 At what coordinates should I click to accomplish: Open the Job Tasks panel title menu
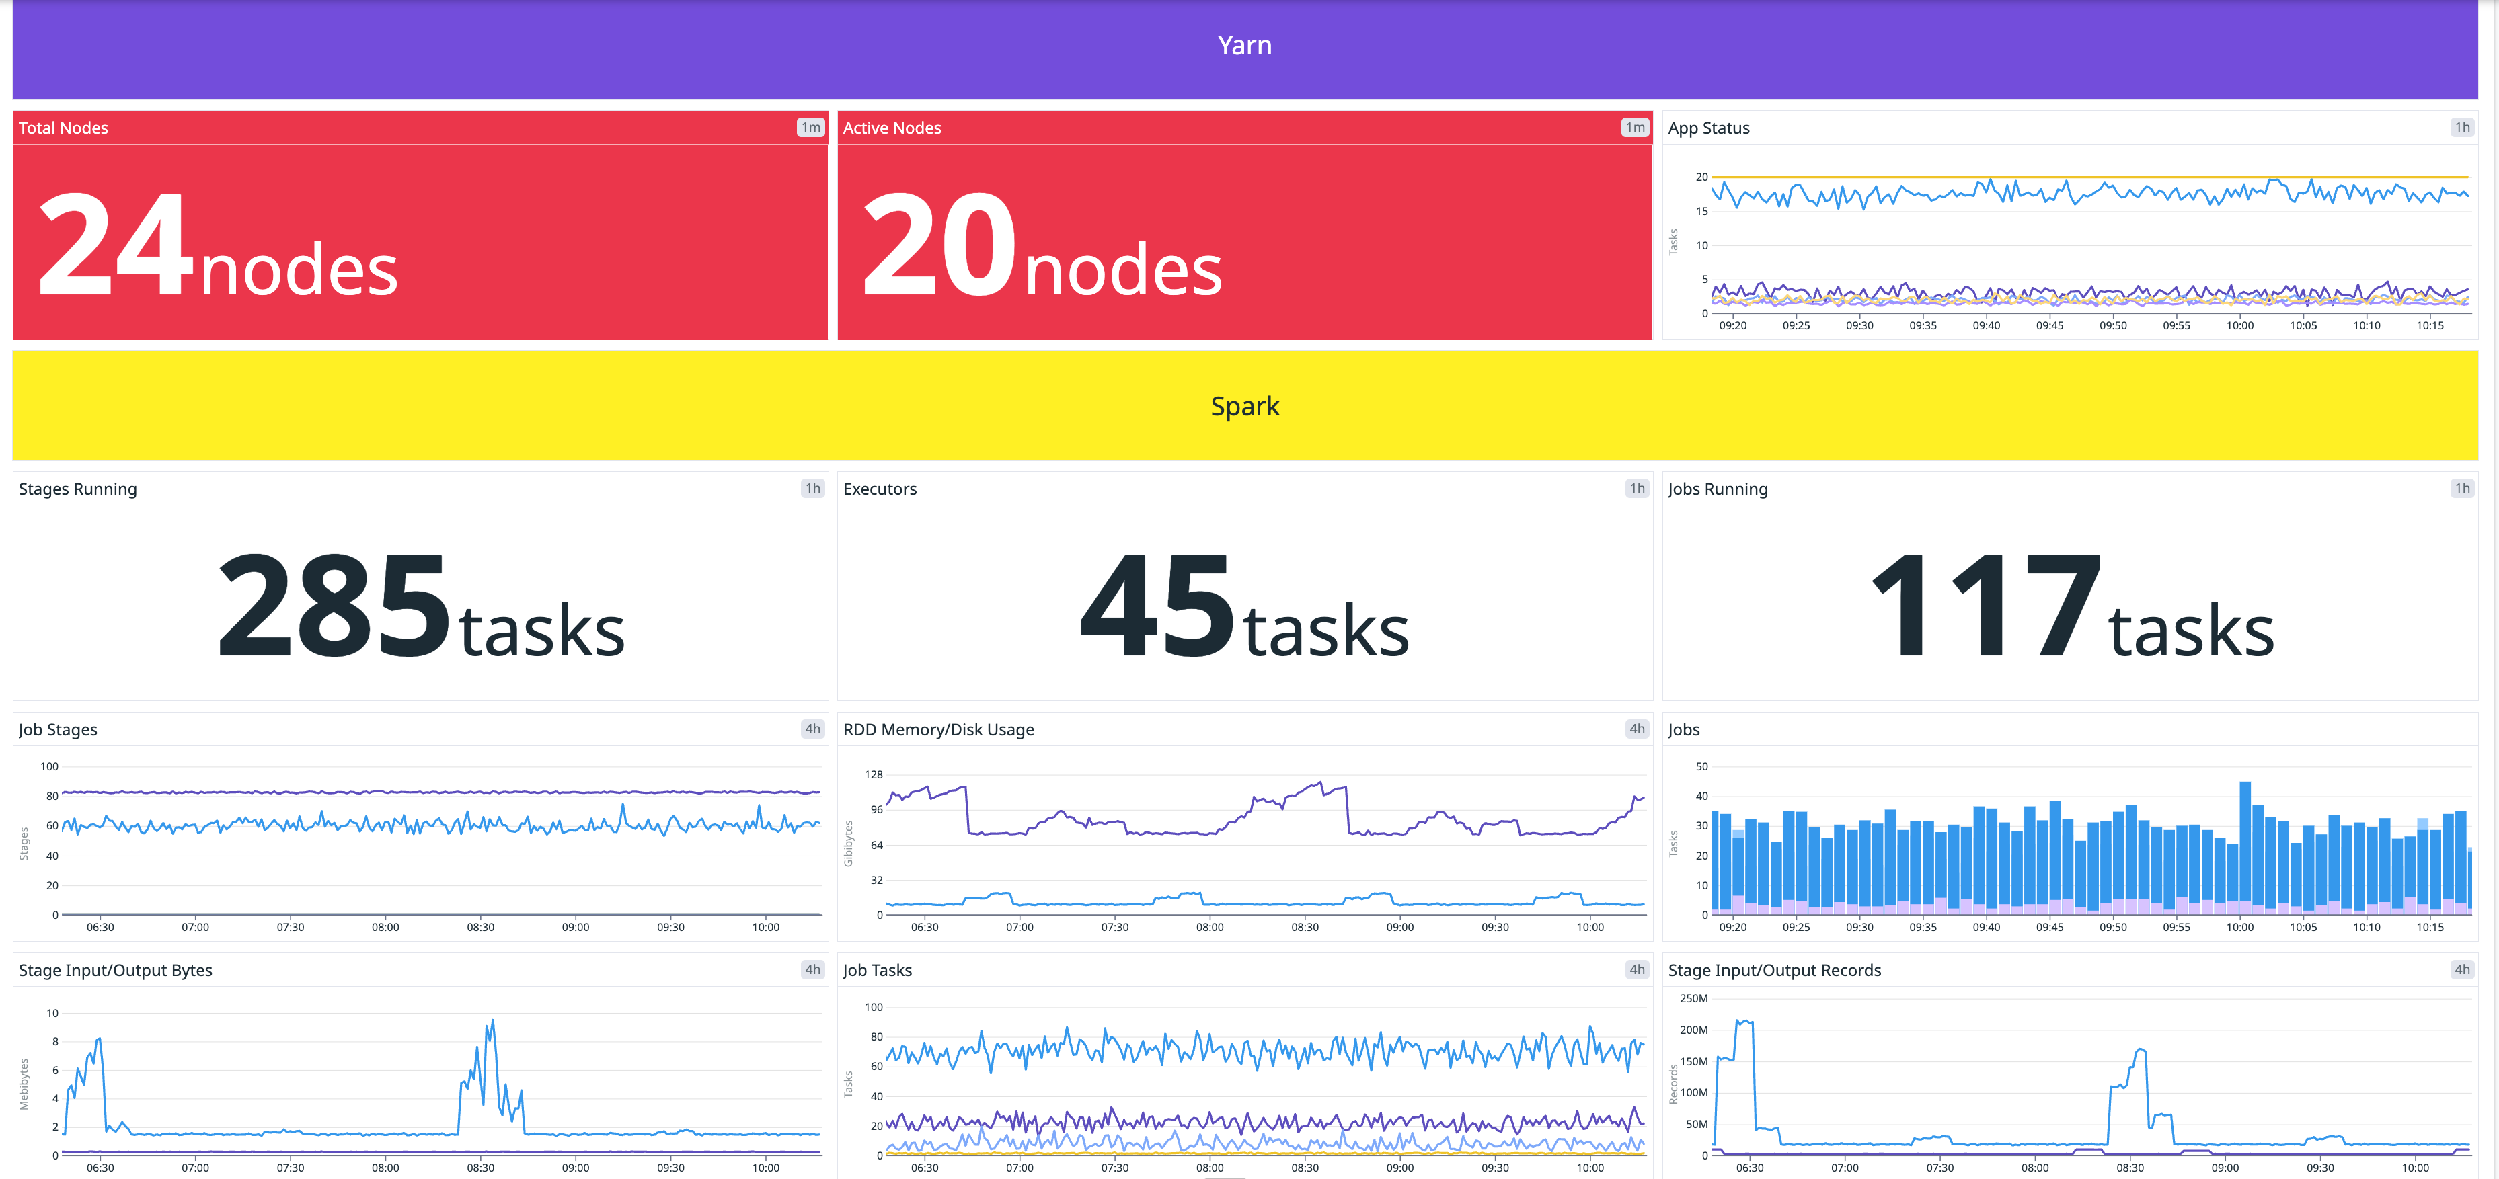pos(877,969)
